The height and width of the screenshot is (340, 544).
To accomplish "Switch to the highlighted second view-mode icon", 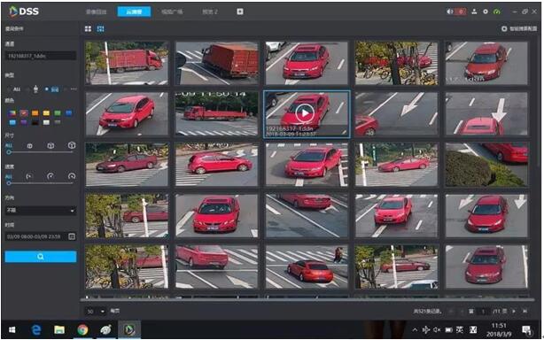I will (x=101, y=28).
